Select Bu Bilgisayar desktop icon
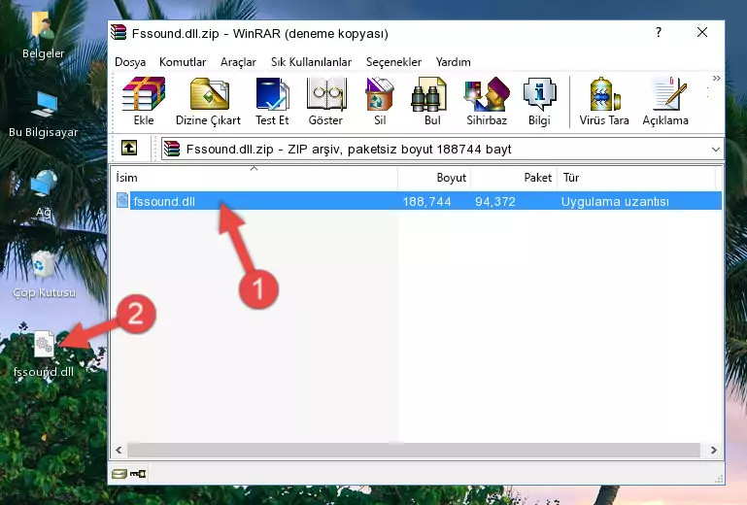 [44, 115]
